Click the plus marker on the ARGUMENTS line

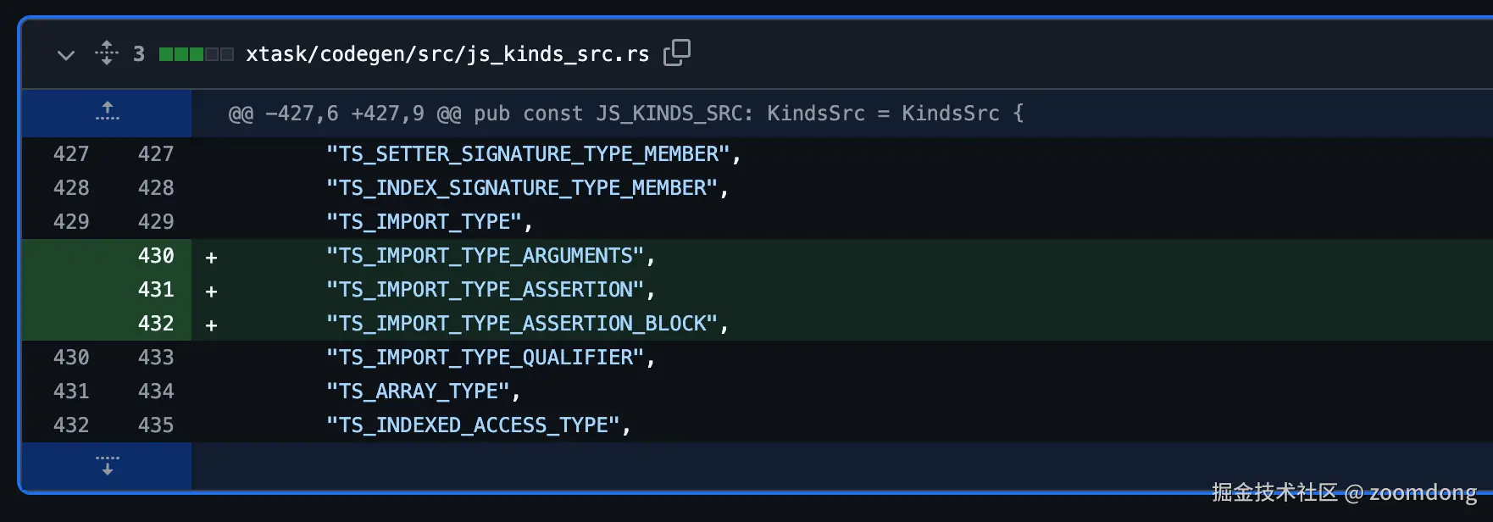click(x=212, y=257)
